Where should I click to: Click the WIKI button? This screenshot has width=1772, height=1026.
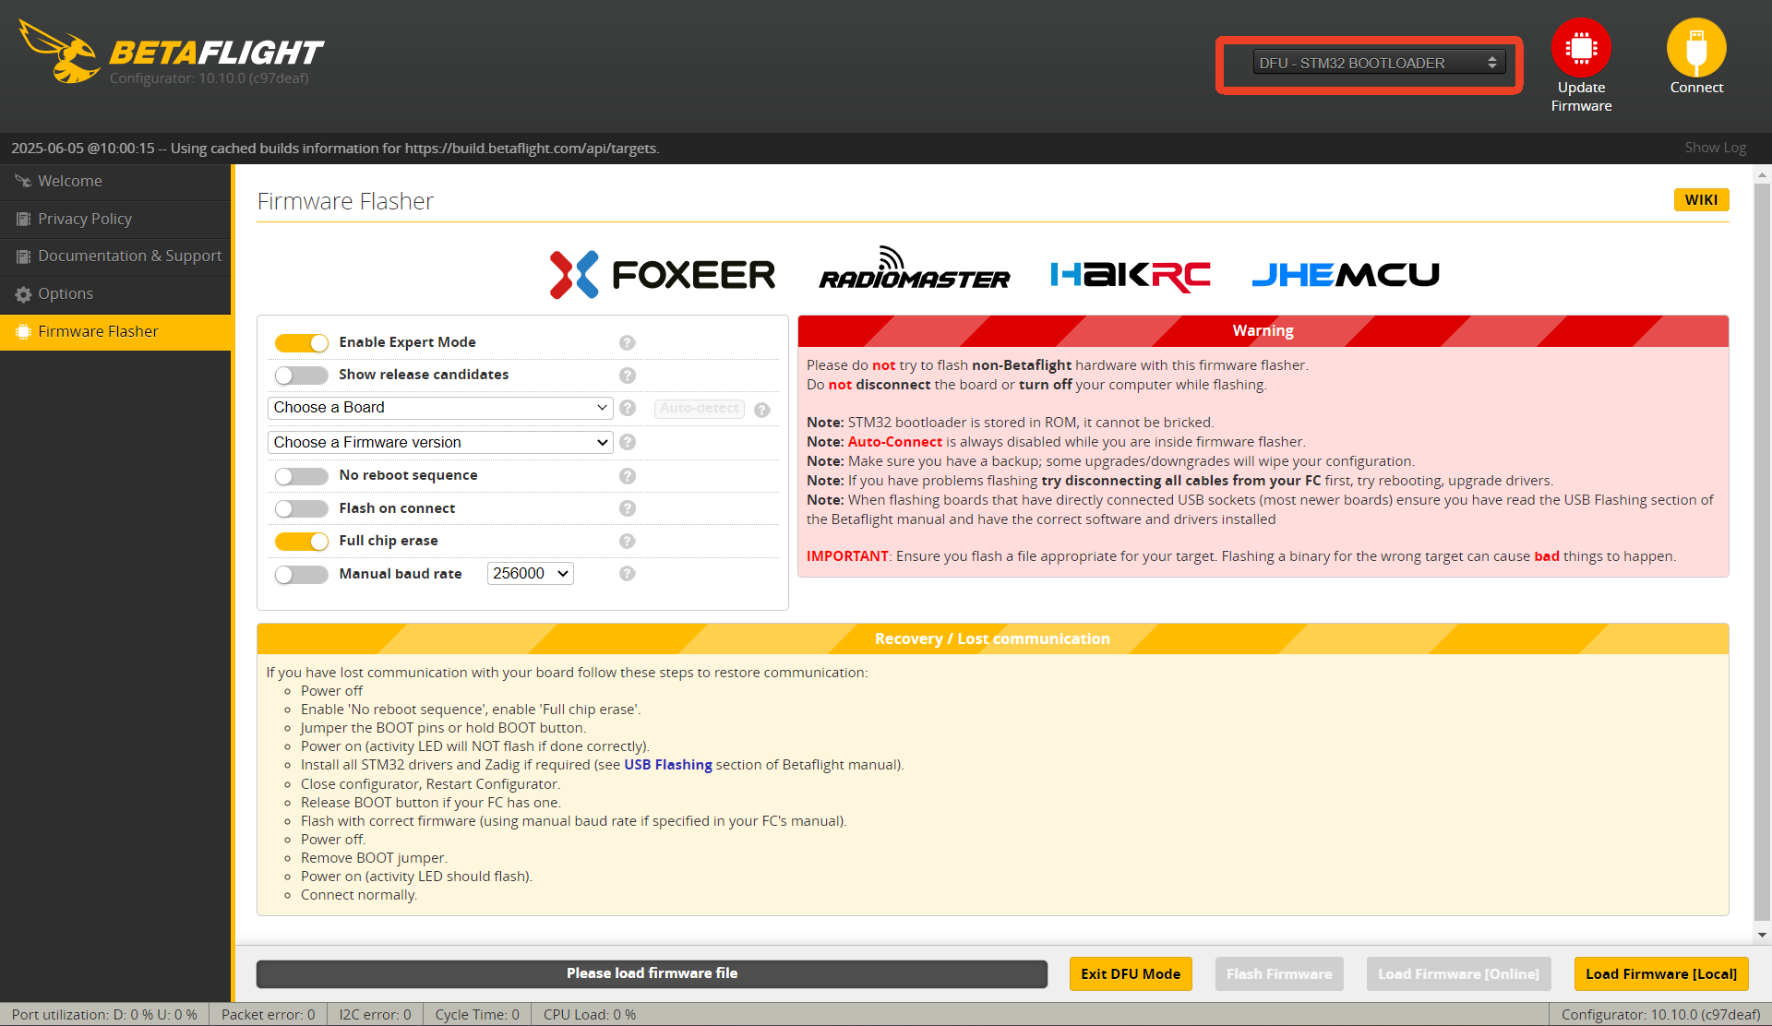tap(1701, 200)
